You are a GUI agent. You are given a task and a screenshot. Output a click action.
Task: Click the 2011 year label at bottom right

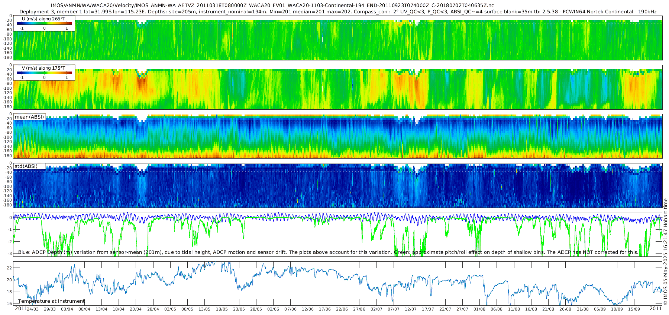[656, 309]
